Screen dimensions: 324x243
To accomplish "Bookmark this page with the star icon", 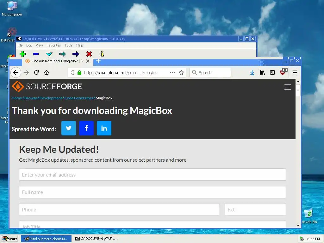I will click(181, 72).
